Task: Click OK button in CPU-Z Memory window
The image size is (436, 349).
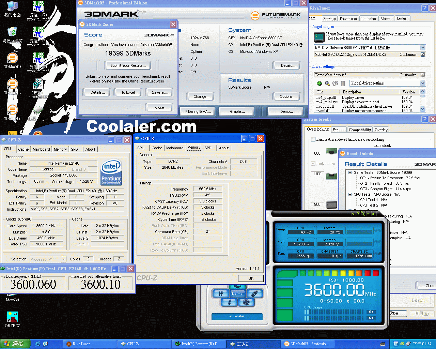Action: [x=251, y=278]
